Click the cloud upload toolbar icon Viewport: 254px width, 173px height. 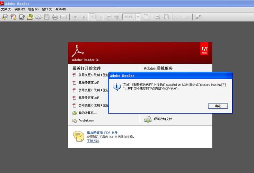click(38, 17)
